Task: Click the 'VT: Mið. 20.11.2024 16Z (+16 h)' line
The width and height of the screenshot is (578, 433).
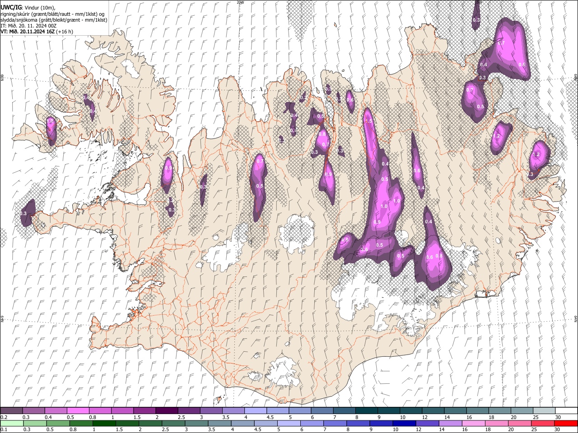Action: tap(37, 32)
